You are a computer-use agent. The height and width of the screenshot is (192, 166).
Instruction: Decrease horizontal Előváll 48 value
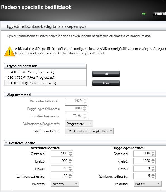tap(70, 170)
